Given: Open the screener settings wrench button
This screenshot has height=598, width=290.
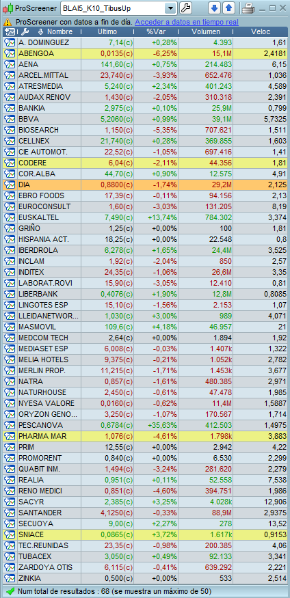Looking at the screenshot, I should tap(185, 8).
